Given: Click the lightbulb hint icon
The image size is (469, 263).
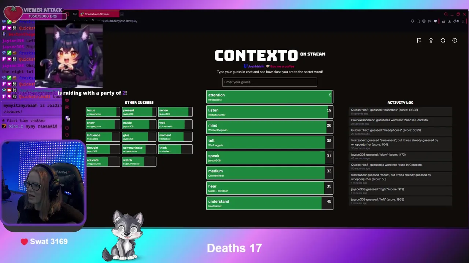Looking at the screenshot, I should point(431,41).
